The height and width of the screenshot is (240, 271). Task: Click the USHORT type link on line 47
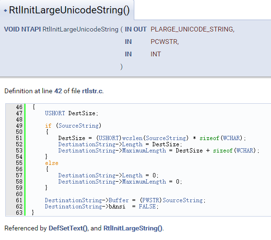click(x=55, y=113)
